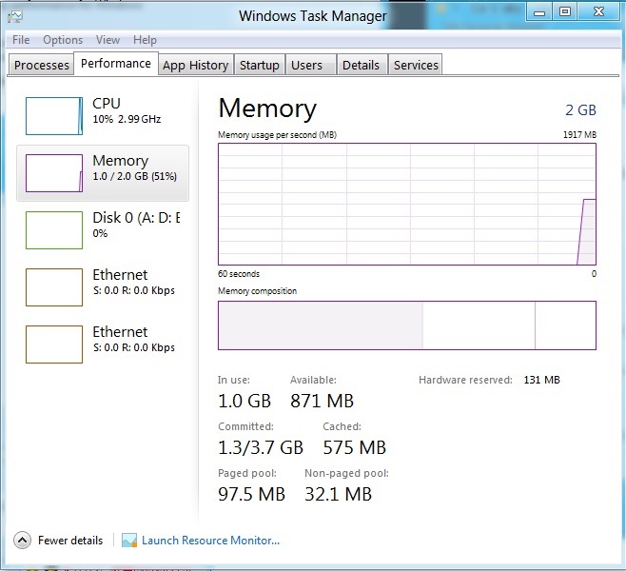This screenshot has height=571, width=626.
Task: Click the 'CPU' label in sidebar
Action: [107, 104]
